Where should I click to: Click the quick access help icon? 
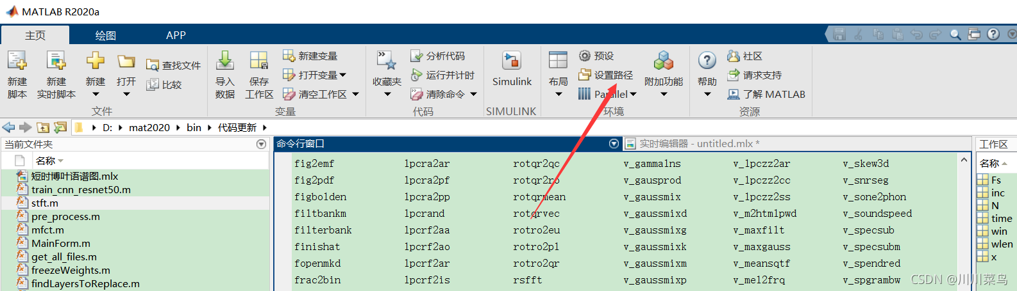click(x=993, y=35)
